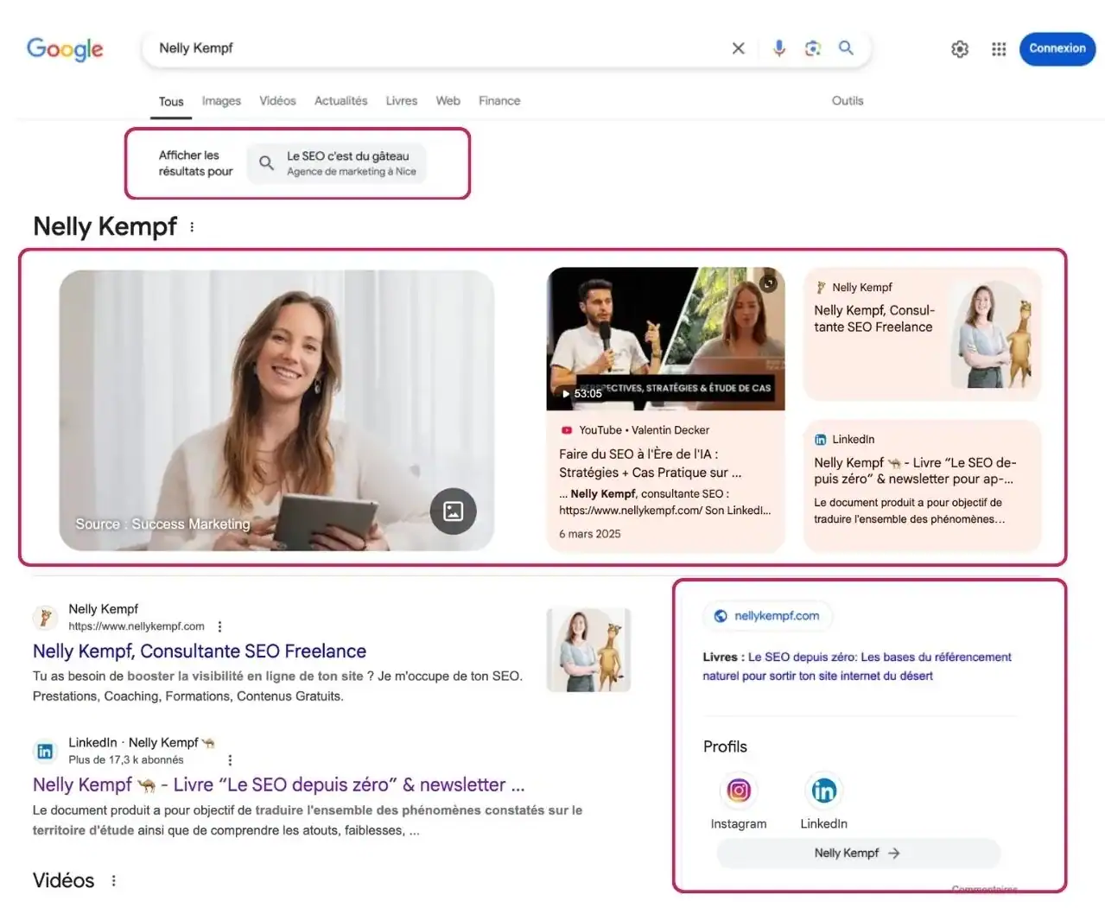Open the LinkedIn profile icon
This screenshot has width=1105, height=908.
[823, 790]
